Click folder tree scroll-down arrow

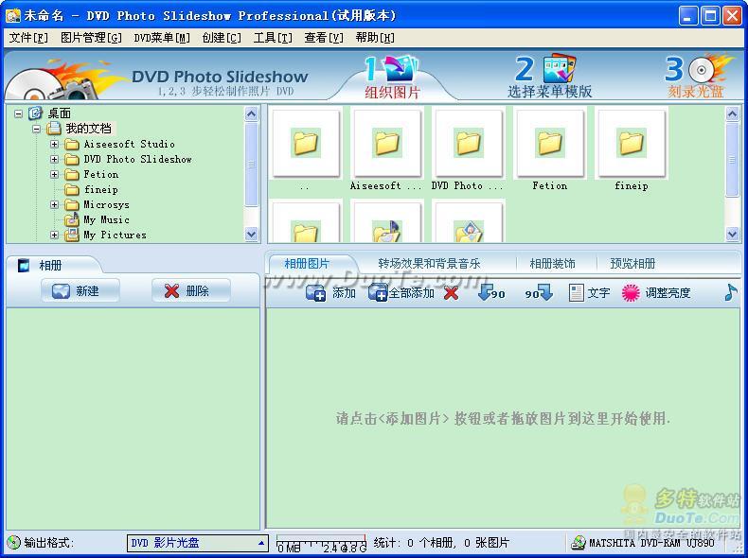[252, 234]
